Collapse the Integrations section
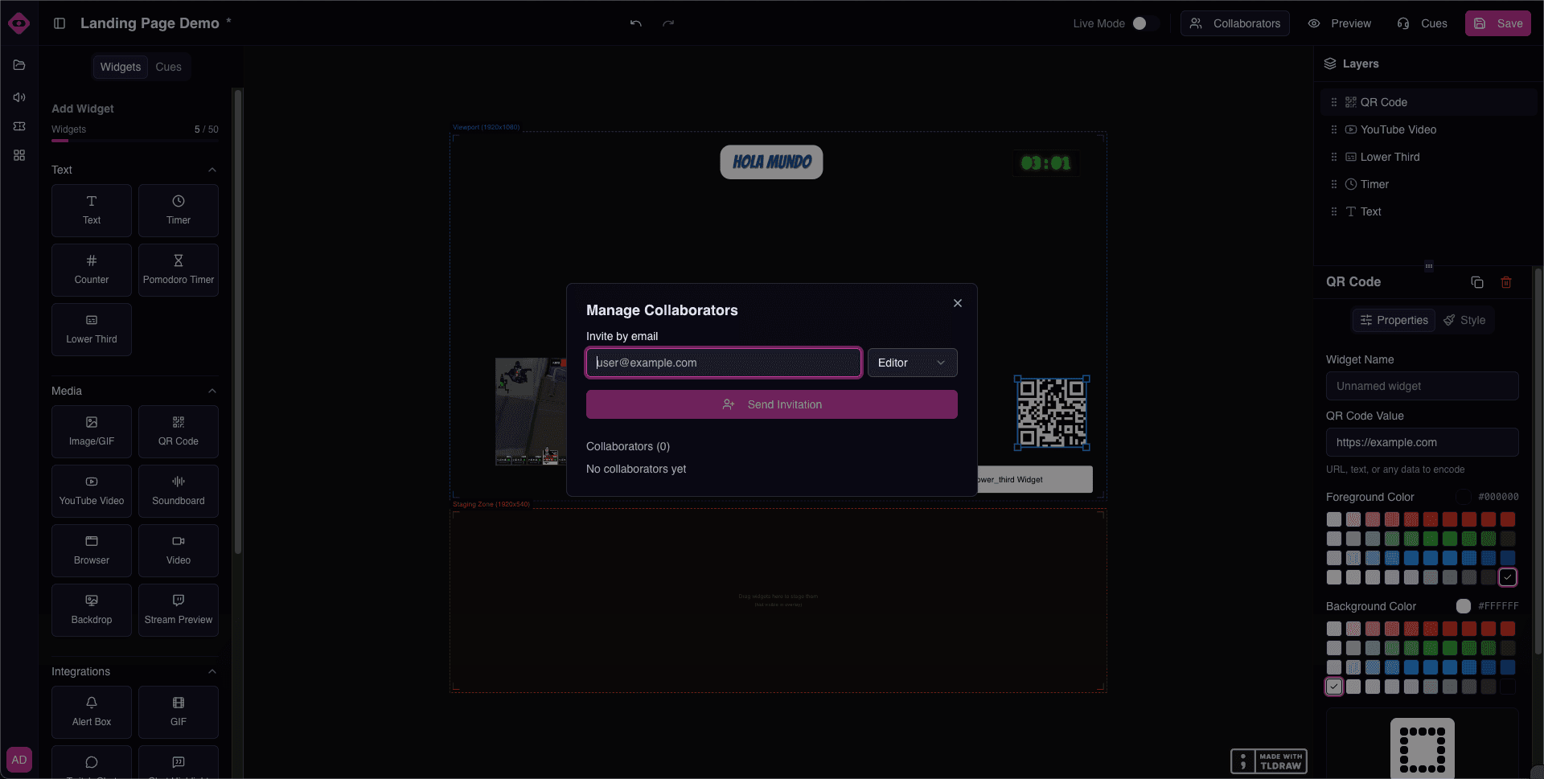Viewport: 1544px width, 779px height. pos(211,671)
